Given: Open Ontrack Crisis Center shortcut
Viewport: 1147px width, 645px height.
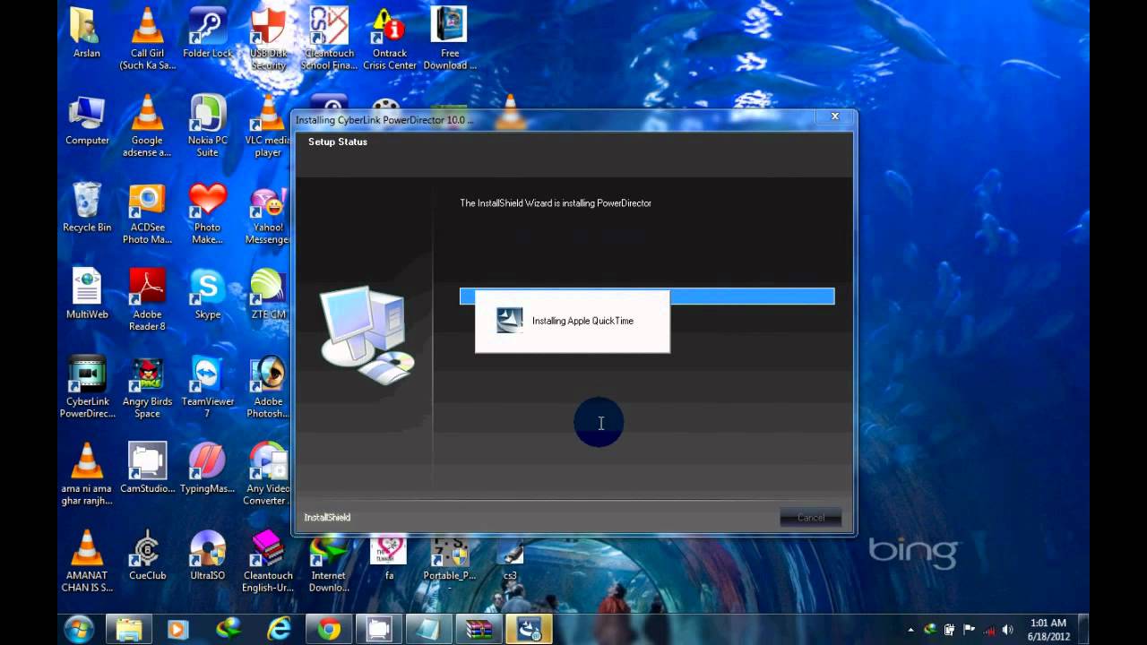Looking at the screenshot, I should point(390,38).
